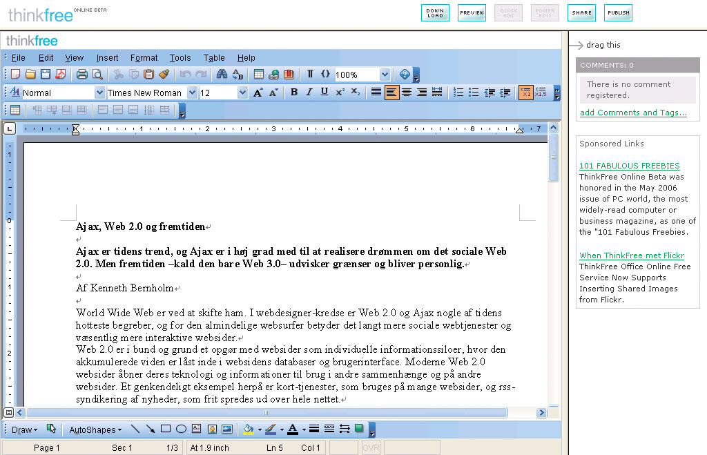Viewport: 707px width, 455px height.
Task: Open the fill color dropdown arrow
Action: coord(260,429)
